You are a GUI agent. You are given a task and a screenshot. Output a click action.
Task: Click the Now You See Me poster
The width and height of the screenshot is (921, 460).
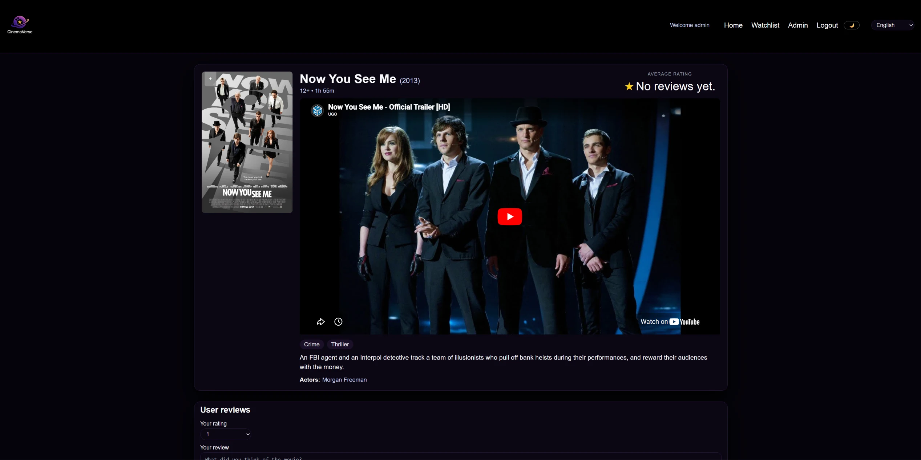(x=247, y=142)
